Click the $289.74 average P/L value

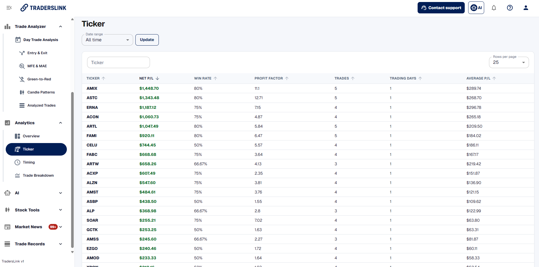coord(474,89)
